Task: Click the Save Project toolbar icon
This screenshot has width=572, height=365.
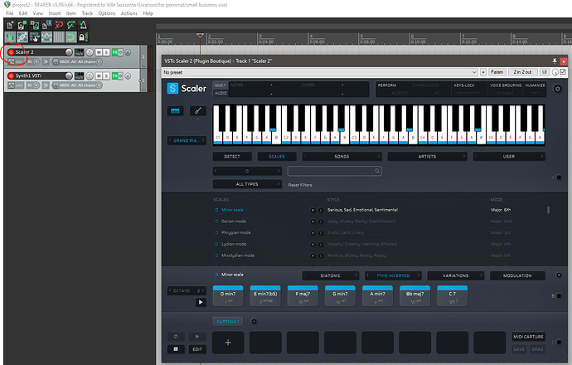Action: pos(35,25)
